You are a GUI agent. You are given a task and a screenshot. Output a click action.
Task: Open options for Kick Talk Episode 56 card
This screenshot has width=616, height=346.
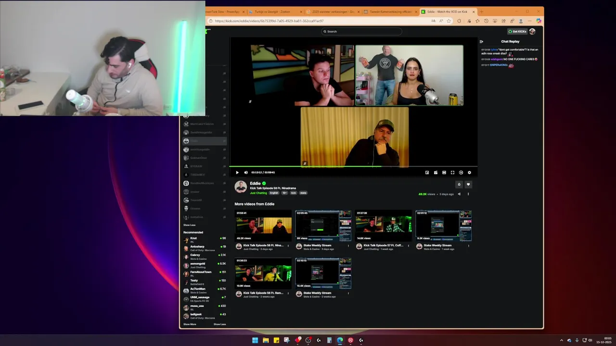[x=288, y=293]
